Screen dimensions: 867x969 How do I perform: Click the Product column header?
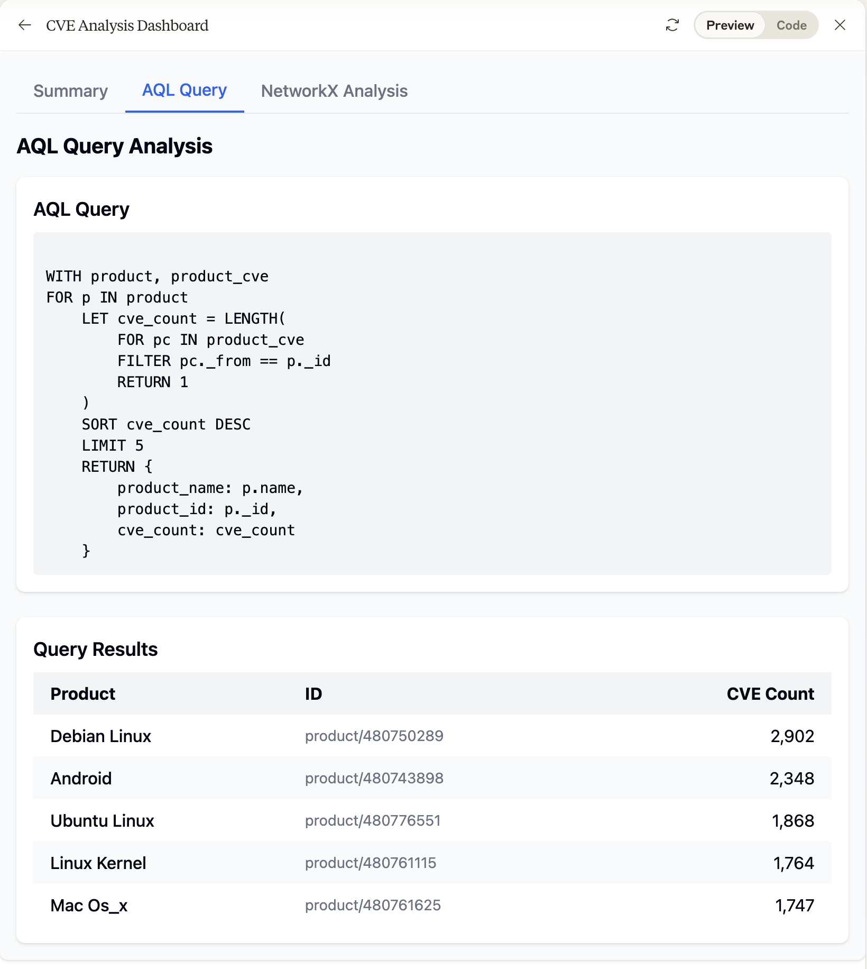pos(82,693)
